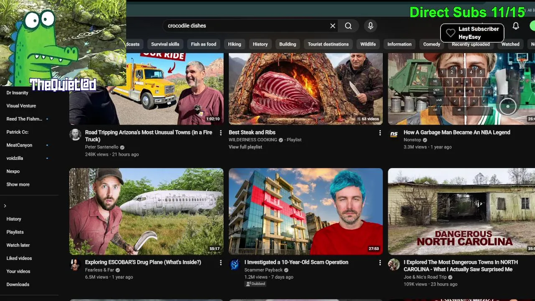Viewport: 535px width, 301px height.
Task: Select the Tourist destinations chip
Action: coord(328,44)
